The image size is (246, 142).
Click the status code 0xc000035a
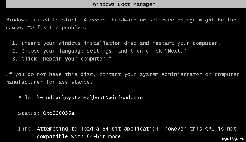pyautogui.click(x=59, y=113)
